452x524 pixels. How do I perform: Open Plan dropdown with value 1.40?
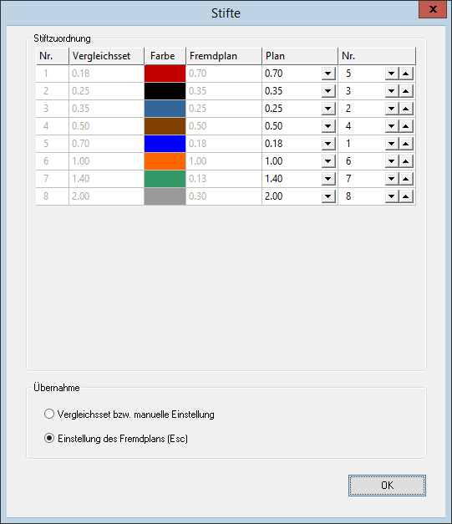click(x=328, y=179)
